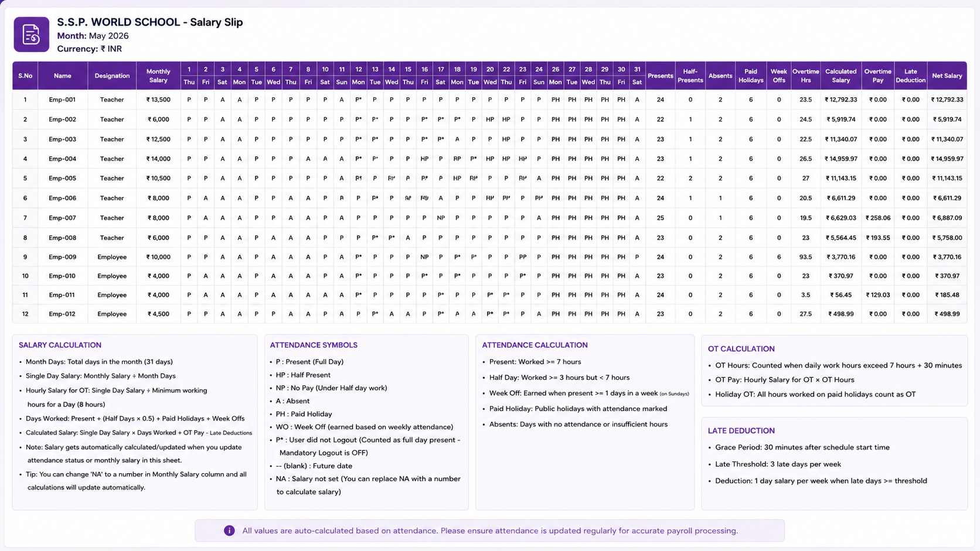Select the 'Emp-002' name cell

tap(62, 119)
